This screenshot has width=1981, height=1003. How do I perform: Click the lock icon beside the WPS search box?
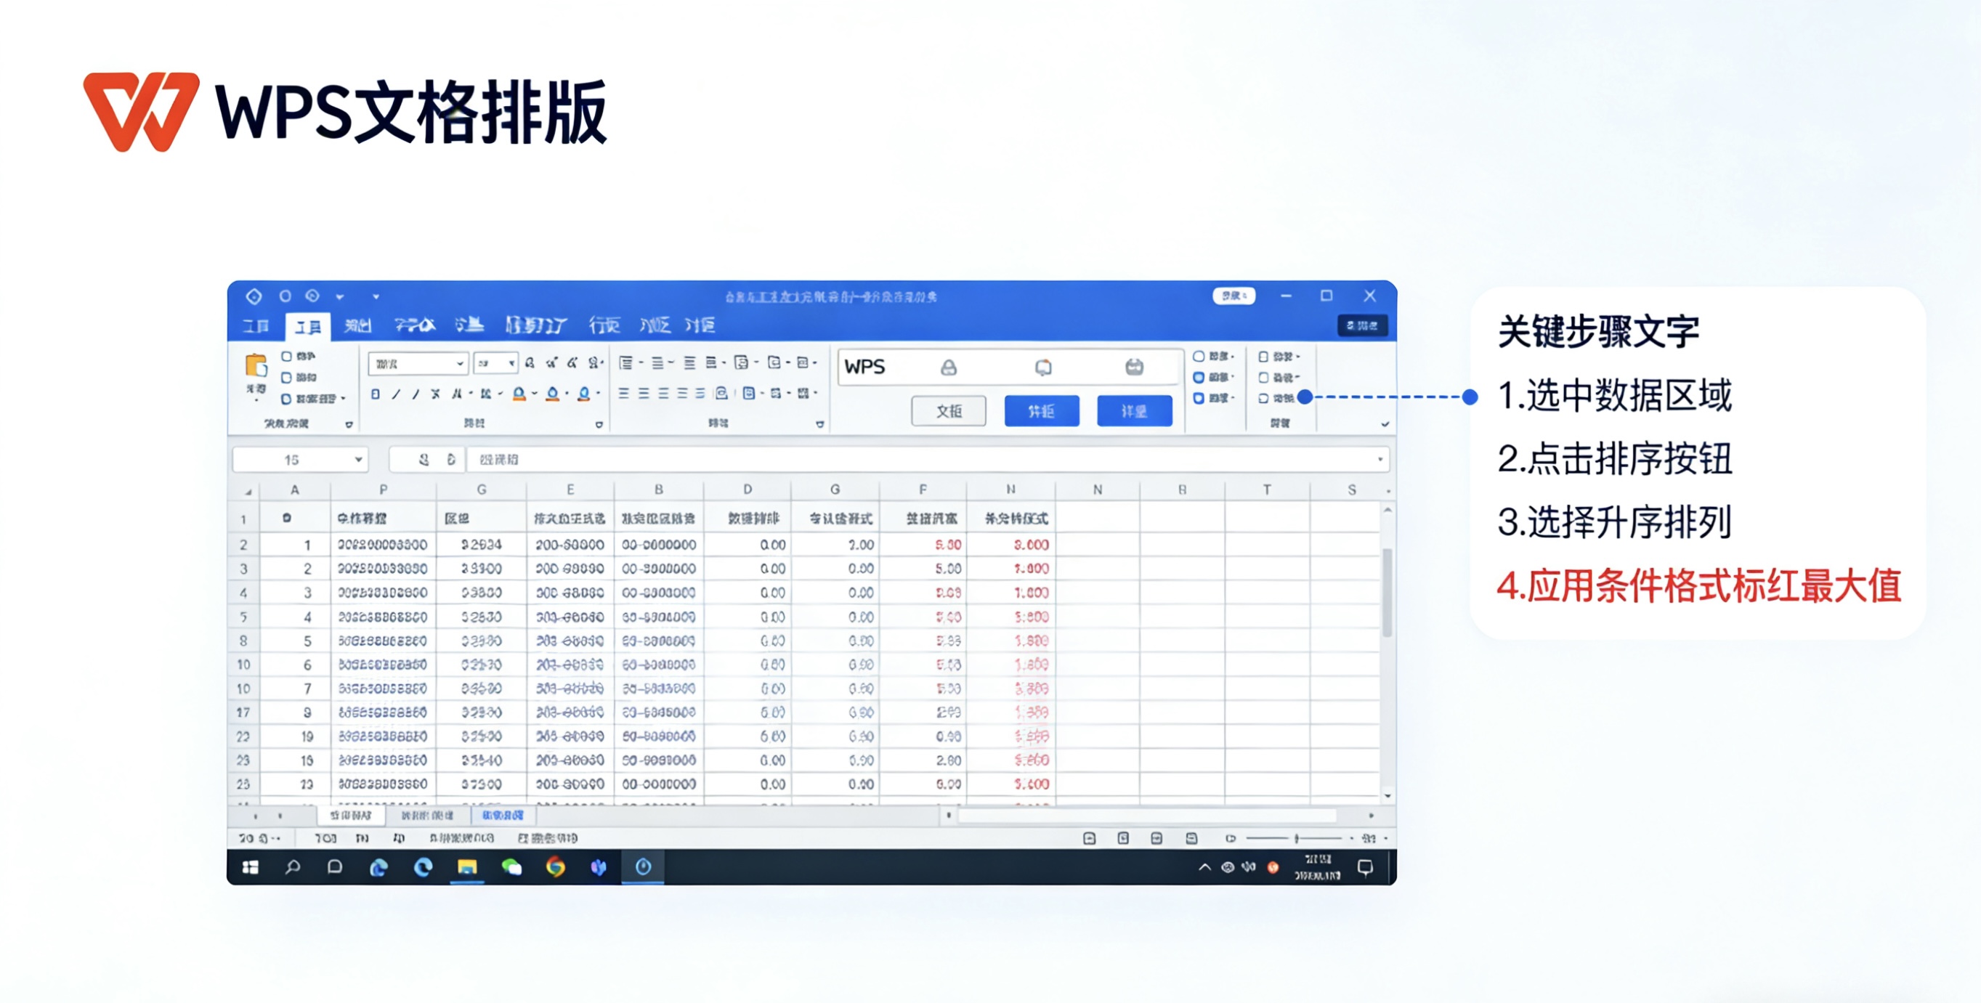[949, 368]
